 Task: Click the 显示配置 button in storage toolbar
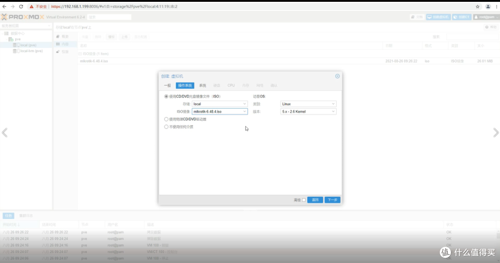click(x=141, y=37)
